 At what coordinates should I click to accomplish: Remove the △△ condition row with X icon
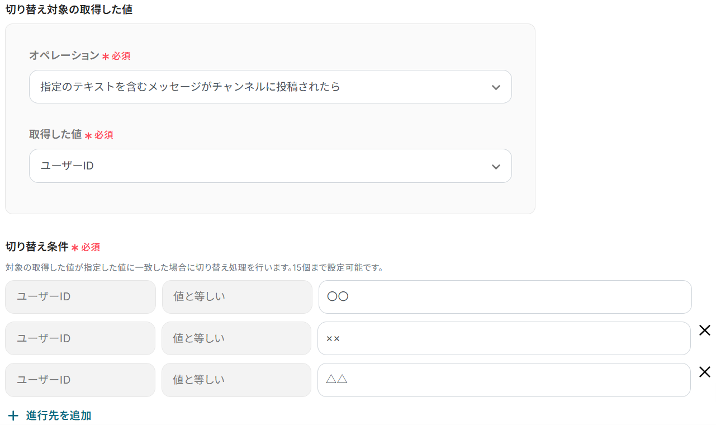point(705,372)
